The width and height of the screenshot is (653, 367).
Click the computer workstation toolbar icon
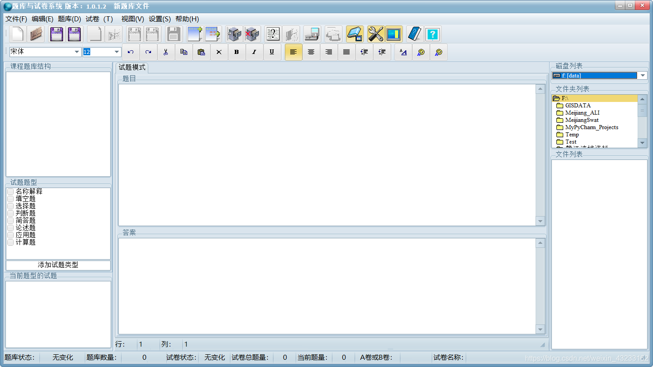click(x=312, y=34)
